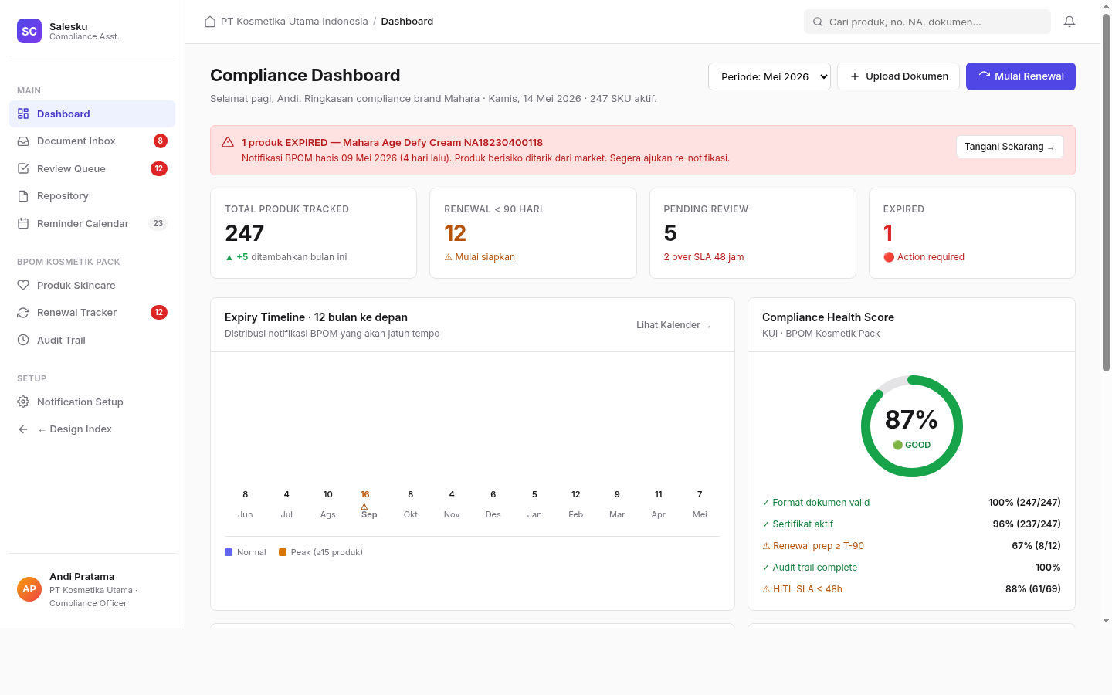Click Expired card showing 1

(x=972, y=233)
